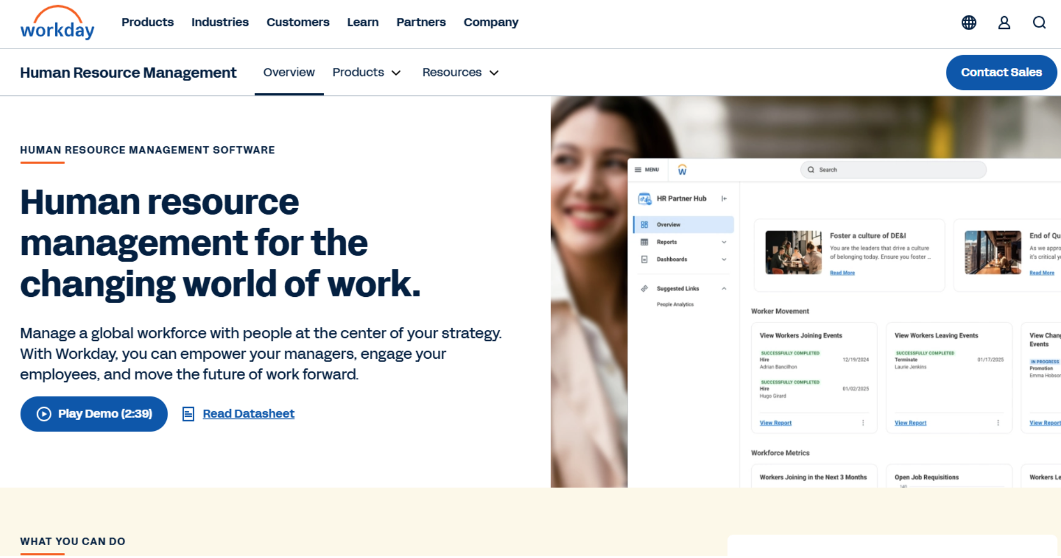
Task: Click the globe language icon
Action: (969, 22)
